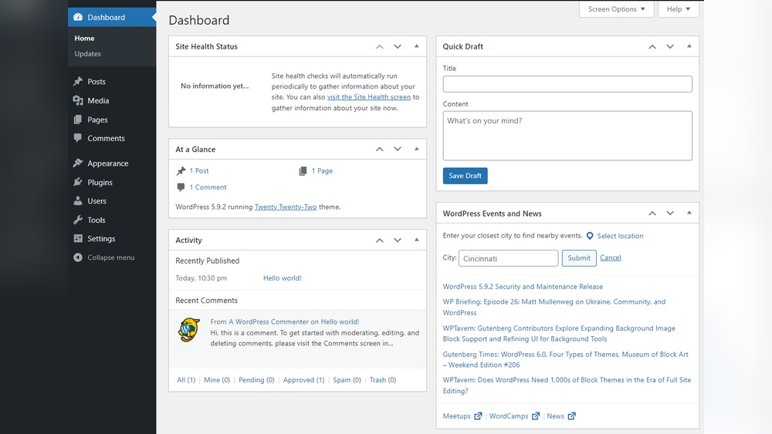
Task: Click the Dashboard gauge icon in sidebar
Action: [x=78, y=17]
